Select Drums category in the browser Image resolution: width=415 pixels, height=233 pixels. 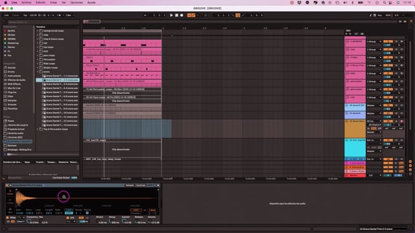click(11, 72)
